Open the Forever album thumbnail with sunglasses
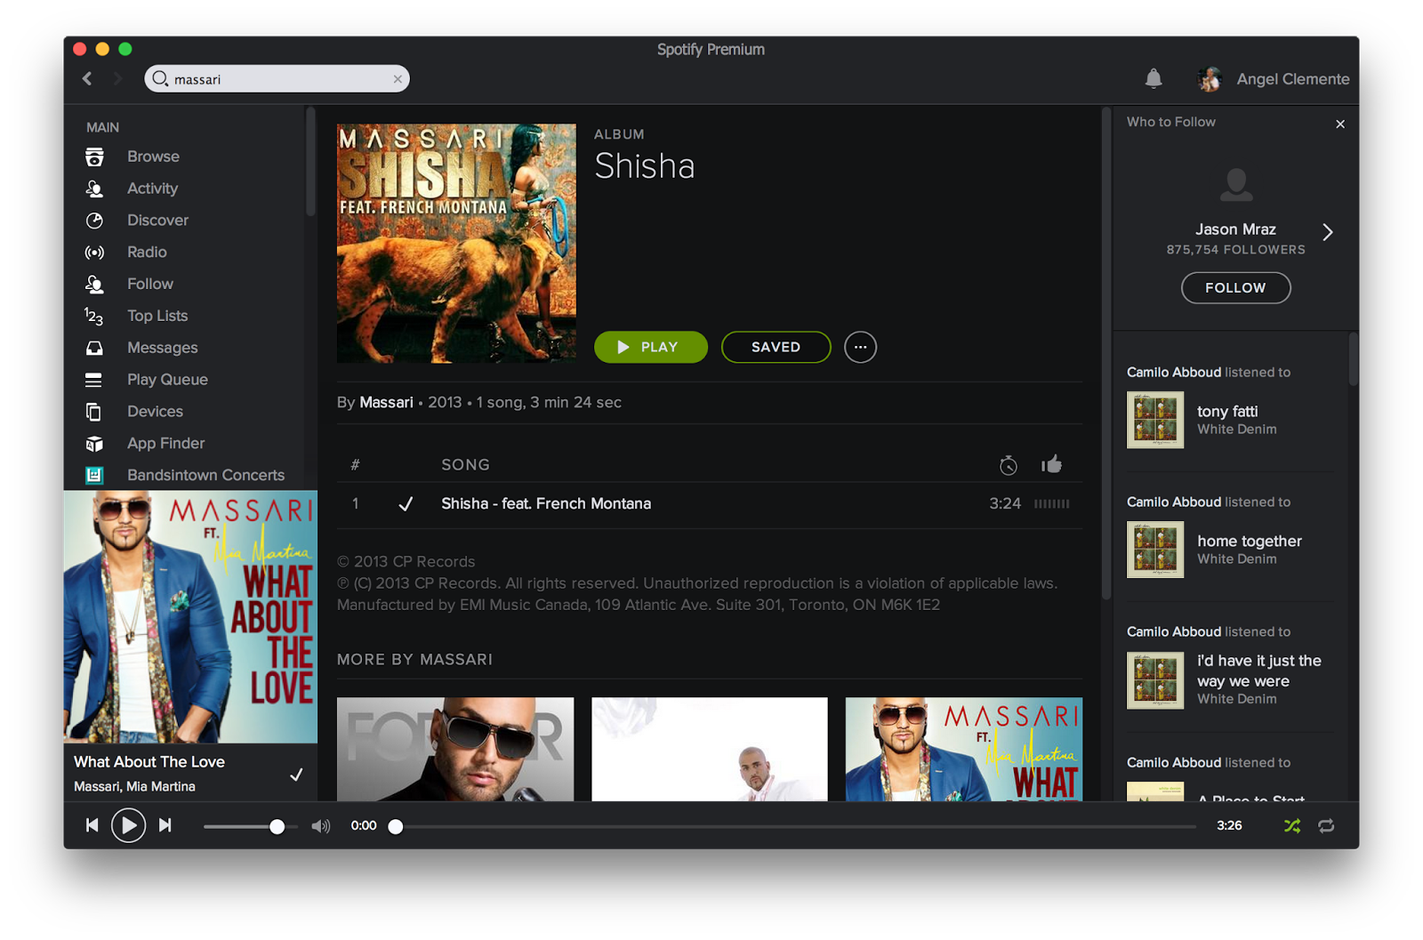The height and width of the screenshot is (940, 1423). [455, 750]
